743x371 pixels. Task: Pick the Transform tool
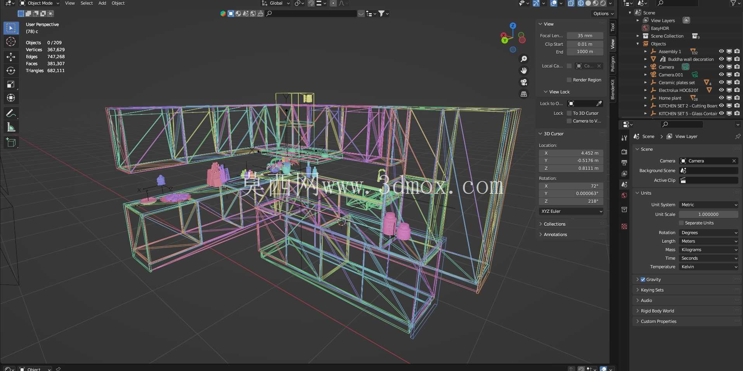pos(11,98)
